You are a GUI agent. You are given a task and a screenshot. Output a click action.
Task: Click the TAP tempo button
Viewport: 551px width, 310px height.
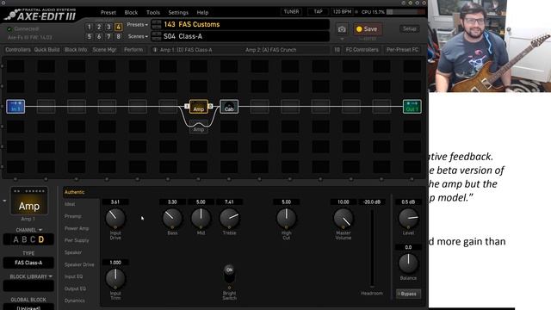[318, 11]
